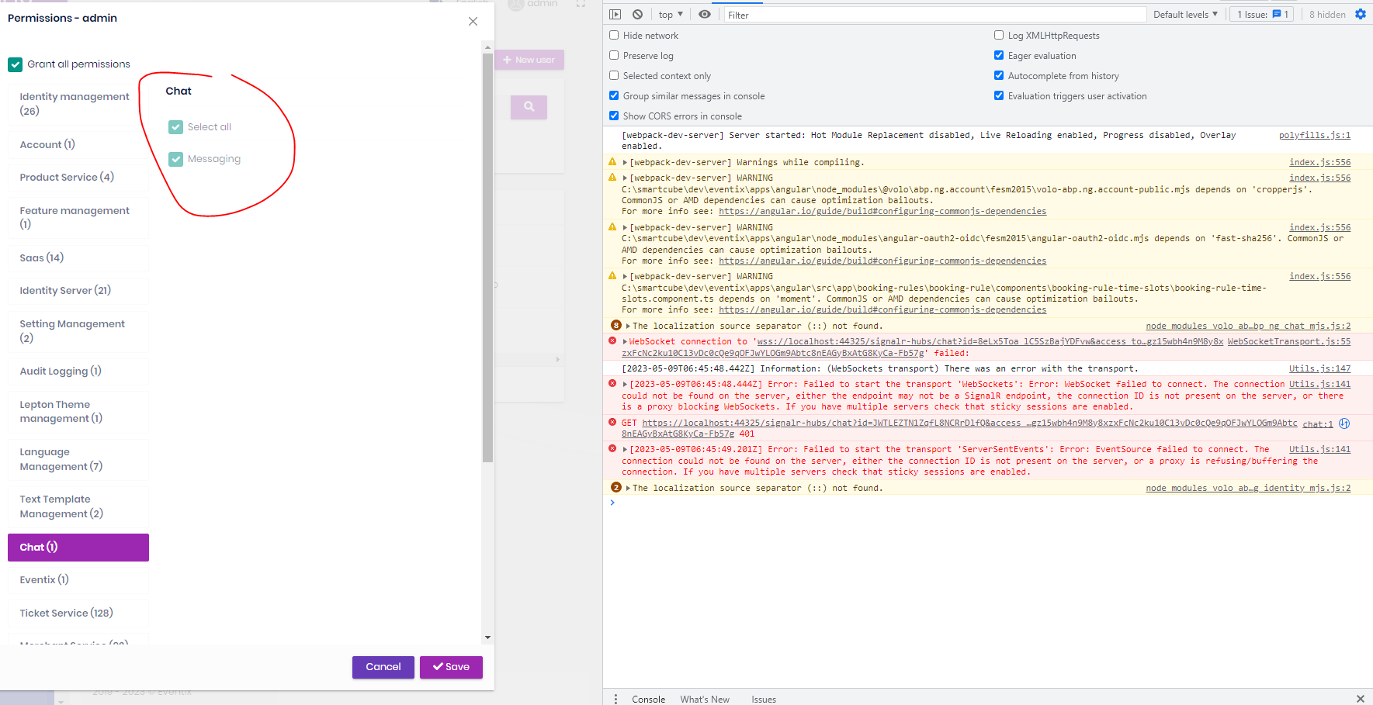The width and height of the screenshot is (1373, 705).
Task: Enable the Preserve log checkbox
Action: 614,56
